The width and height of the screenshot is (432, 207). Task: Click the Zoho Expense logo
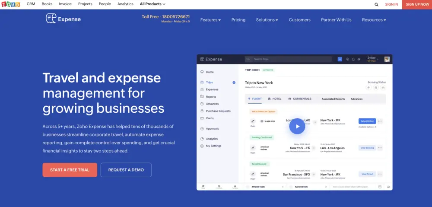[63, 19]
